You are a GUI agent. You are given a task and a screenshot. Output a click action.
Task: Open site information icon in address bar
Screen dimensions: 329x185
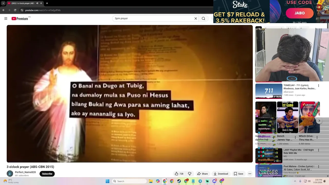[x=22, y=10]
